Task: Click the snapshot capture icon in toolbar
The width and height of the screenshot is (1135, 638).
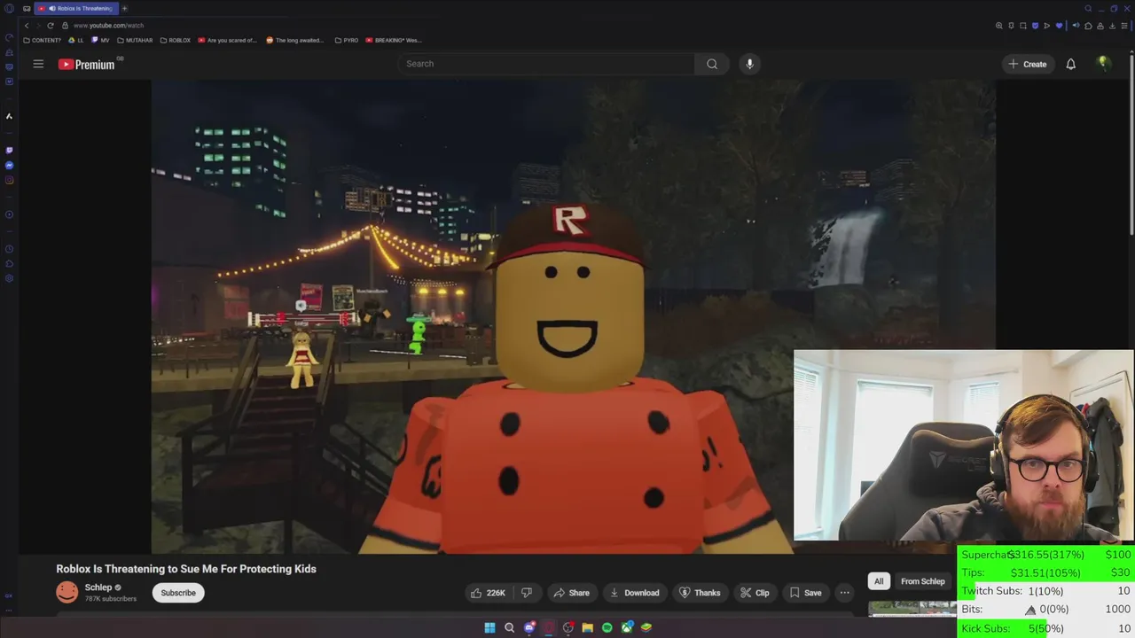Action: (1023, 26)
